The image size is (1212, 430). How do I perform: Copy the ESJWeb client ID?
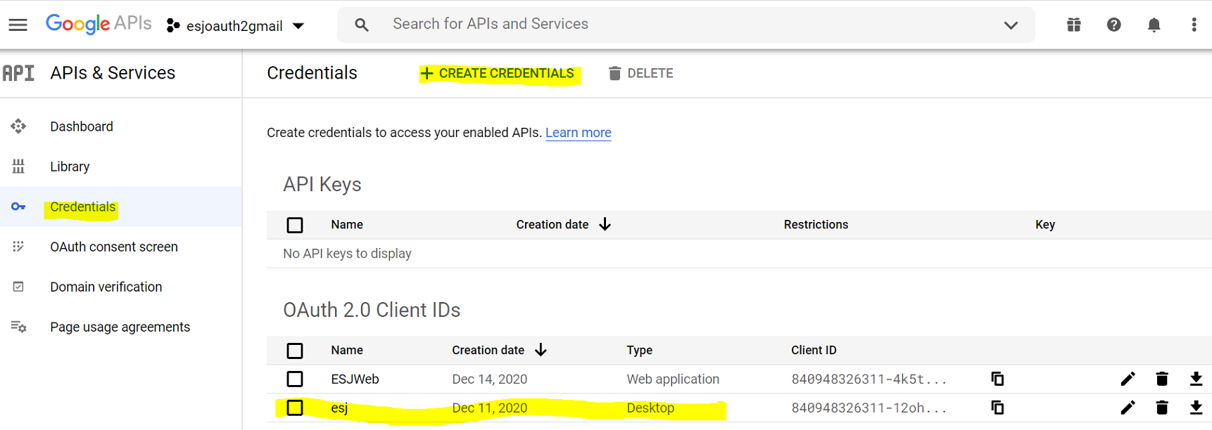tap(997, 379)
